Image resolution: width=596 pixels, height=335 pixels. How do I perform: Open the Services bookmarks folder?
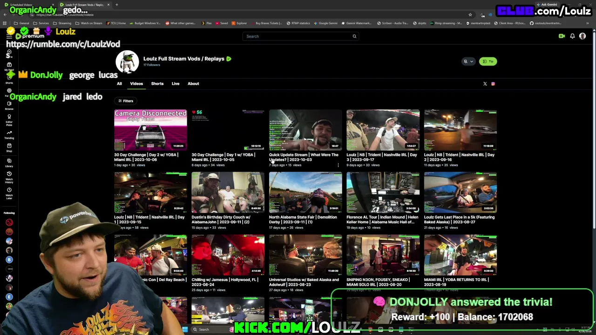[41, 23]
